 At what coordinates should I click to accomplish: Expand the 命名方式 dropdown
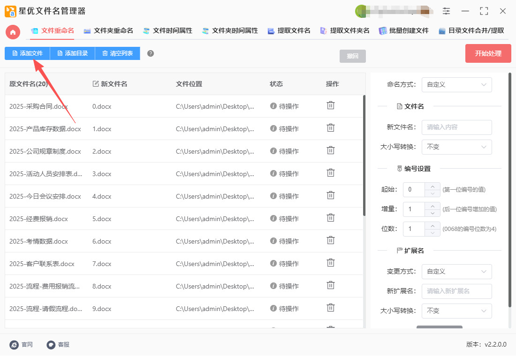point(456,85)
